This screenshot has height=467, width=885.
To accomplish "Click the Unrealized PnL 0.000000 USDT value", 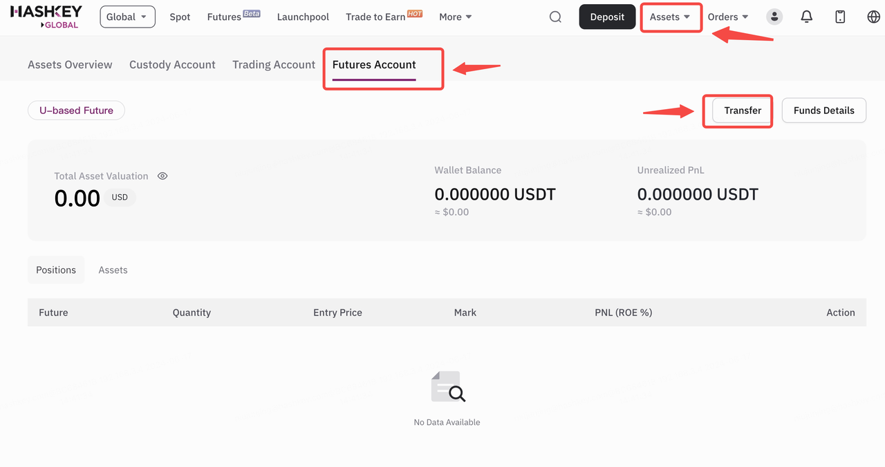I will pos(698,194).
